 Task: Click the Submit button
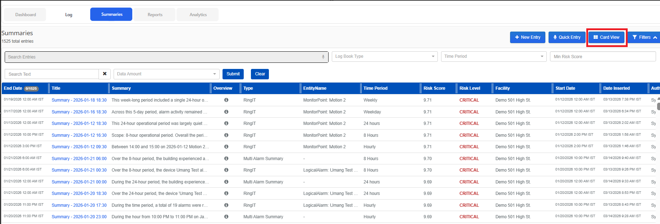(233, 74)
